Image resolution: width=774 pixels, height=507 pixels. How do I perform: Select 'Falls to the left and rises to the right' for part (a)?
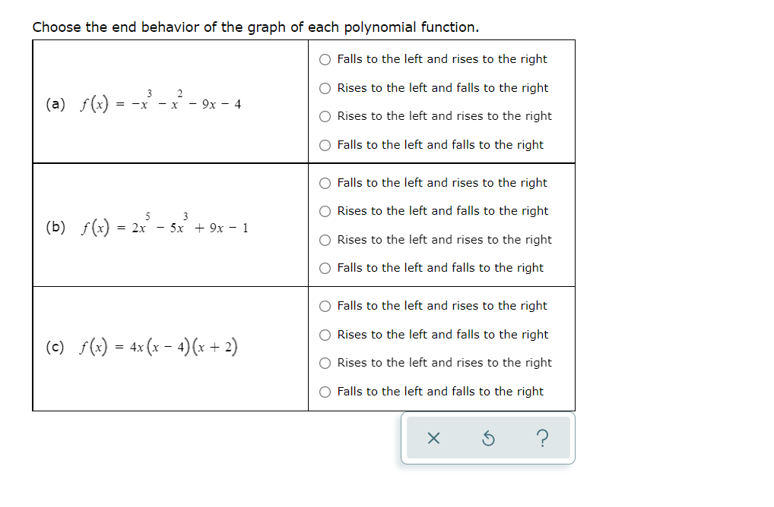click(x=325, y=59)
